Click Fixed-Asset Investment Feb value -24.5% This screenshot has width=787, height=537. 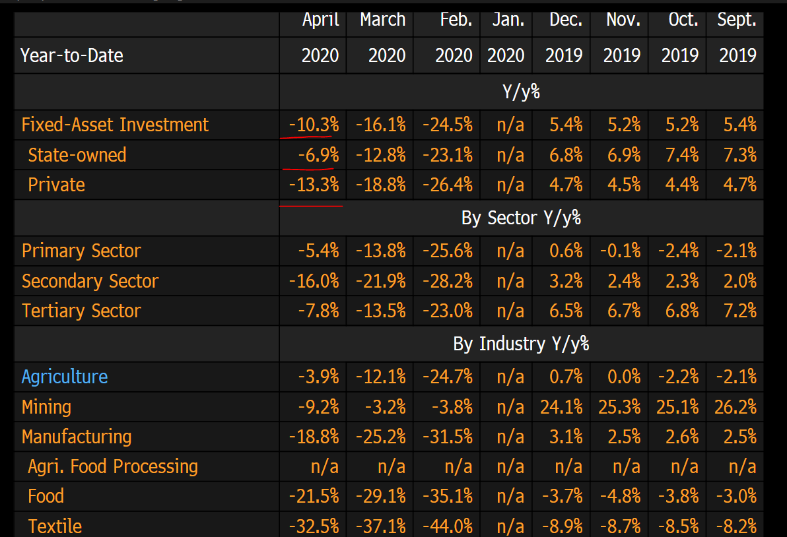tap(448, 124)
